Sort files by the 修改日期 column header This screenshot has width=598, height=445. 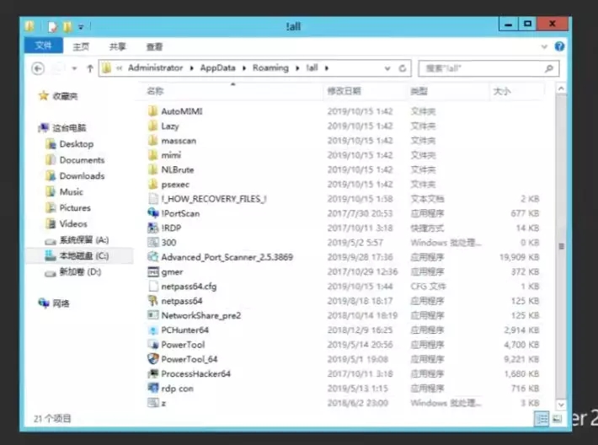[344, 90]
